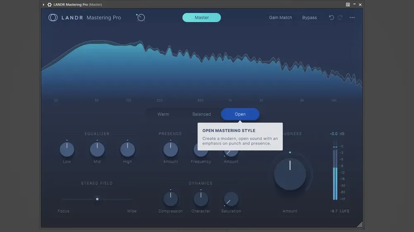Click the Equalizer Low knob
Viewport: 414px width, 232px height.
67,149
